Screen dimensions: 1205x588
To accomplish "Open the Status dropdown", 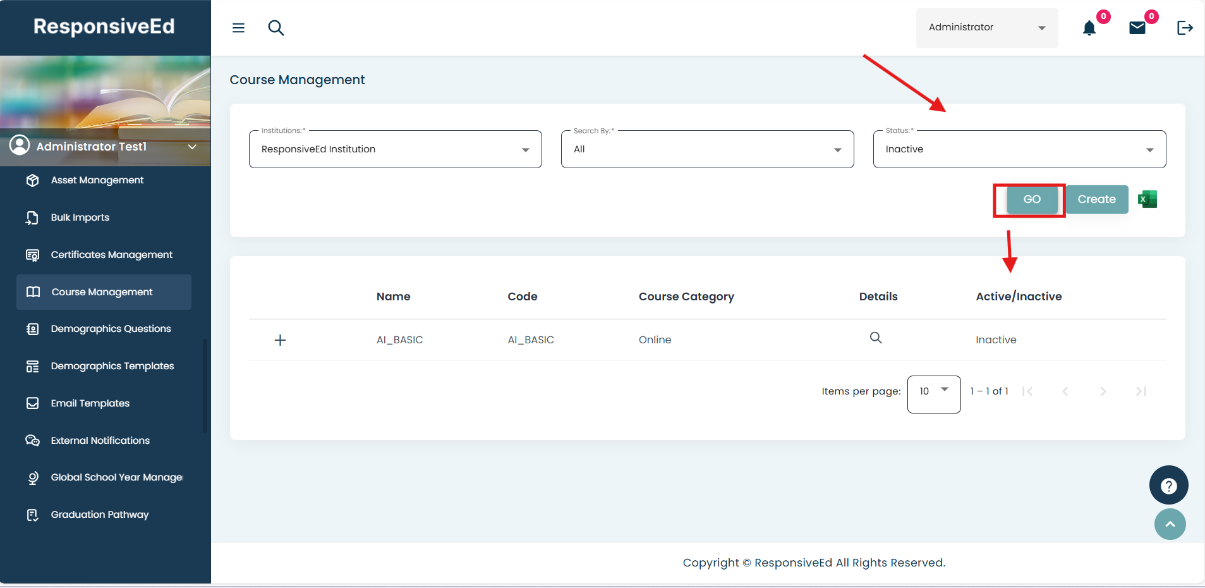I will click(x=1019, y=149).
